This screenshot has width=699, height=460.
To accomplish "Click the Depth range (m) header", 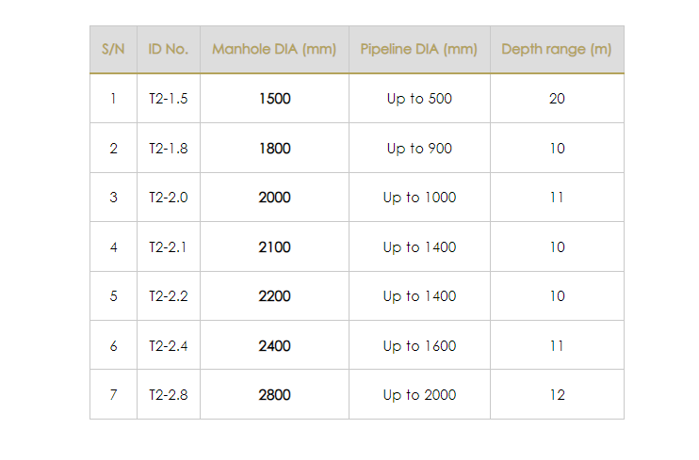I will tap(557, 50).
